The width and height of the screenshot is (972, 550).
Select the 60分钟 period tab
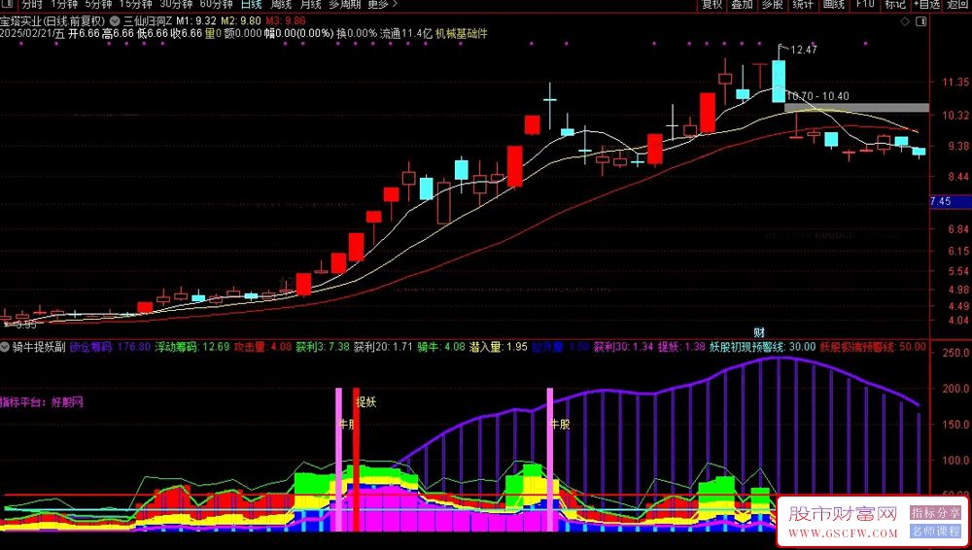217,4
